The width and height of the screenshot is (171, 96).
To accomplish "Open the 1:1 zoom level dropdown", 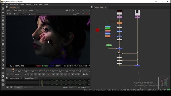I will 84,10.
